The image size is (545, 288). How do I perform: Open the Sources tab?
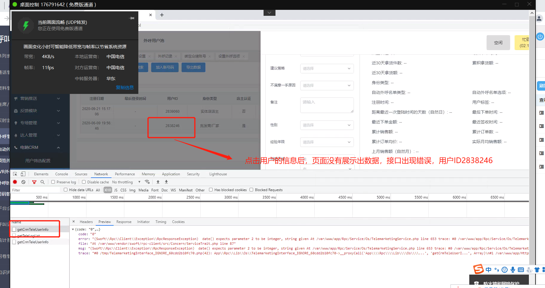coord(81,174)
